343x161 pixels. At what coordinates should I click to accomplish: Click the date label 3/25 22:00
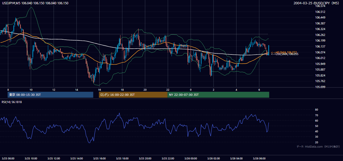click(168, 158)
